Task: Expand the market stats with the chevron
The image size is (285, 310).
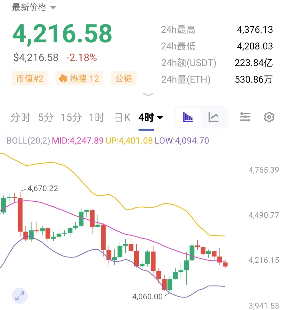Action: [x=148, y=94]
